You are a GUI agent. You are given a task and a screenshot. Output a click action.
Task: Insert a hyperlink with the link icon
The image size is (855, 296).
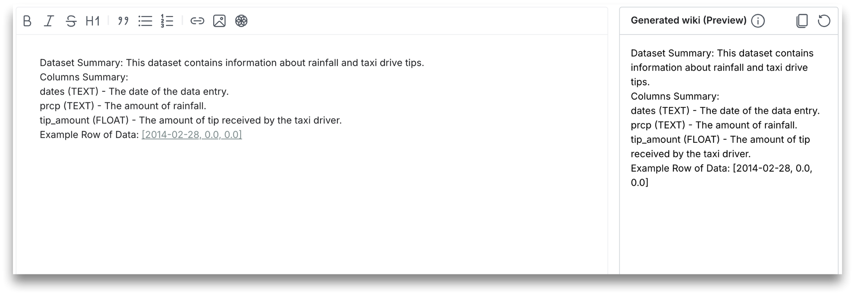coord(197,21)
